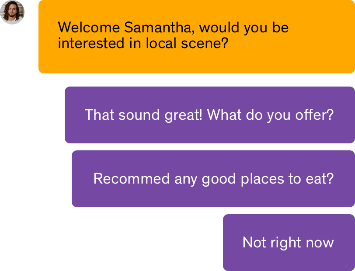Click the long-haired man's picture
Viewport: 355px width, 271px height.
[x=12, y=12]
